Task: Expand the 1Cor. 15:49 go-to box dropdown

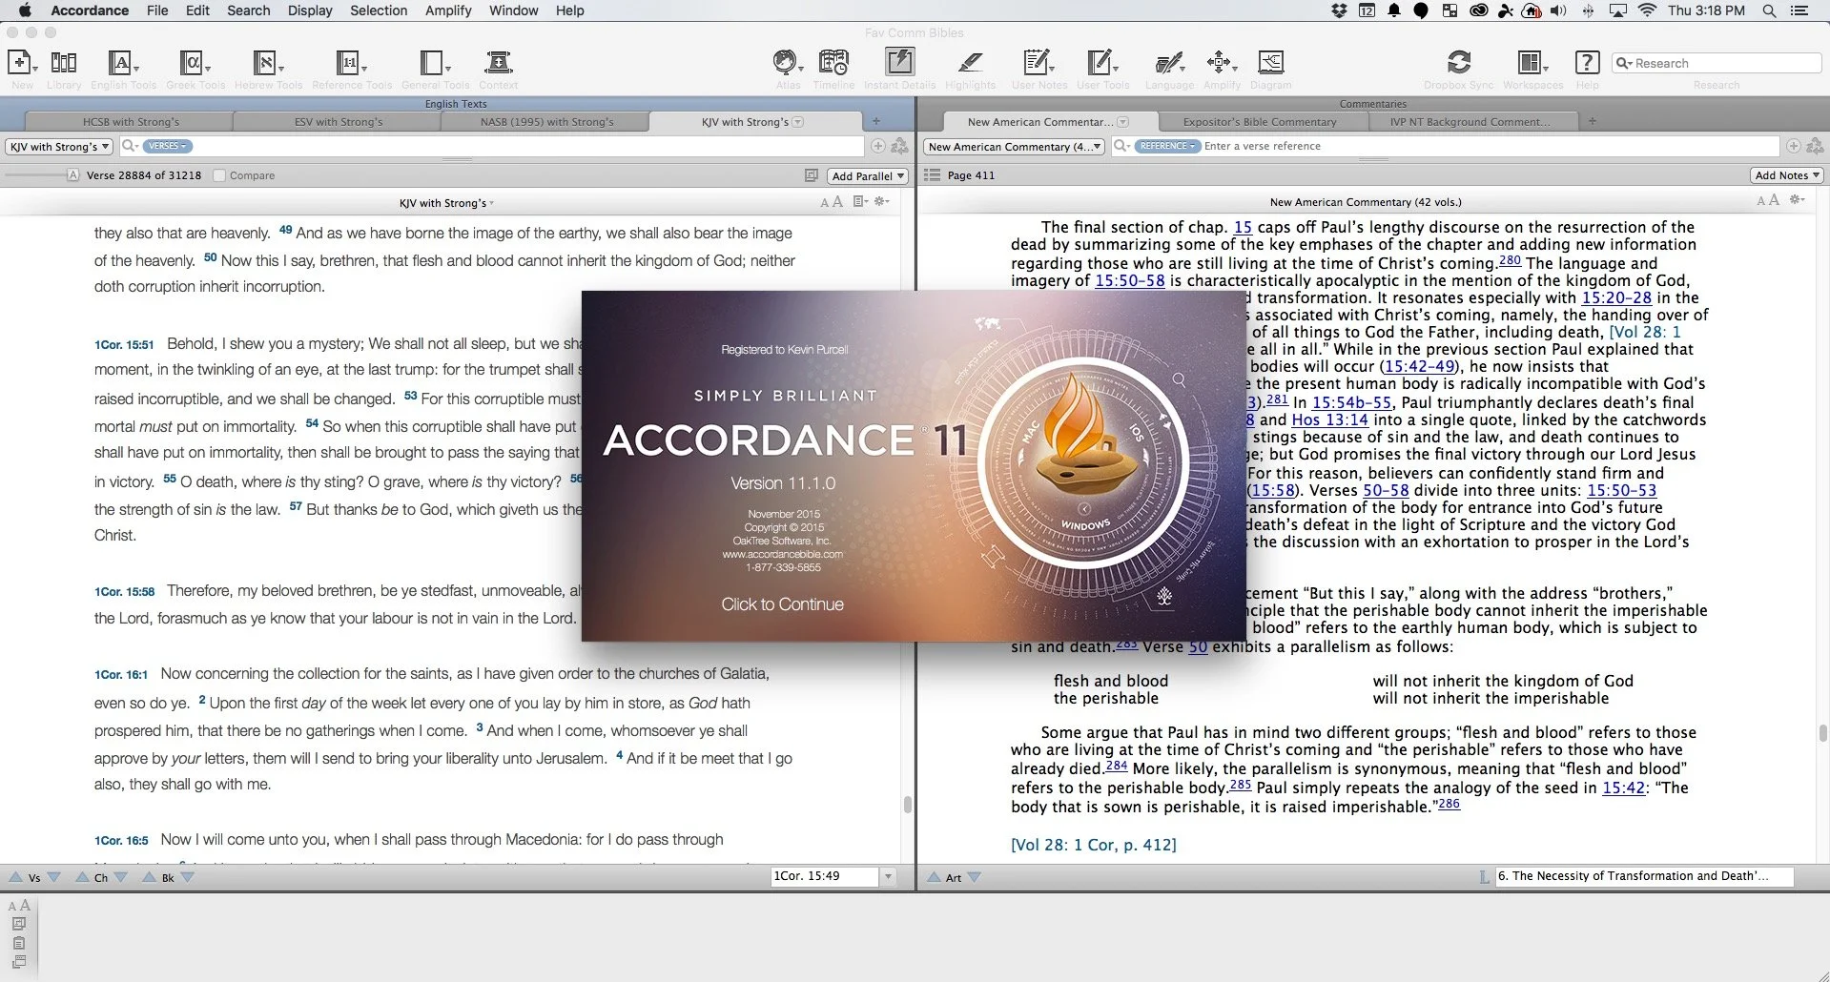Action: point(889,876)
